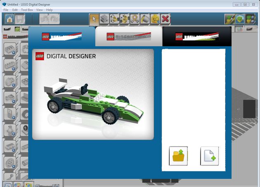This screenshot has height=187, width=260.
Task: Click the Open file folder button
Action: 178,156
